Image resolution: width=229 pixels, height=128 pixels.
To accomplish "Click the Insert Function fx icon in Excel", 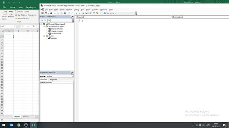I will (x=34, y=26).
